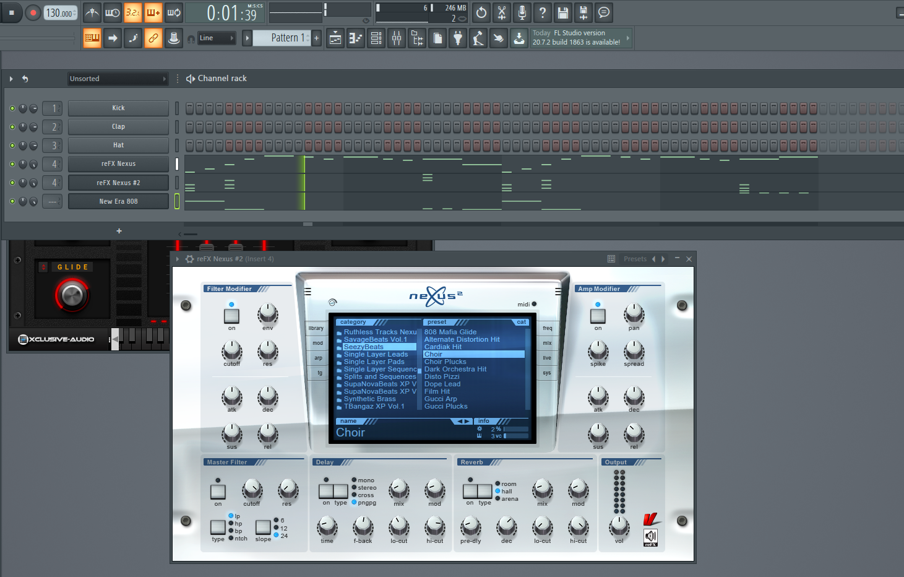Save the project with the floppy icon

pos(563,12)
